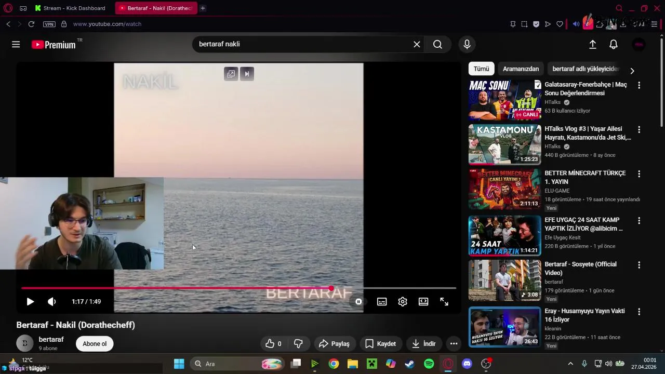The height and width of the screenshot is (374, 665).
Task: Show more filter chips with arrow
Action: click(632, 71)
